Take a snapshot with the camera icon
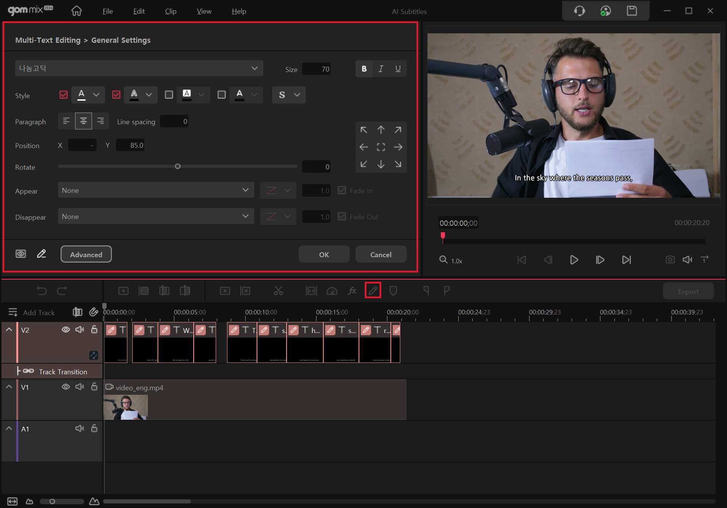 670,259
